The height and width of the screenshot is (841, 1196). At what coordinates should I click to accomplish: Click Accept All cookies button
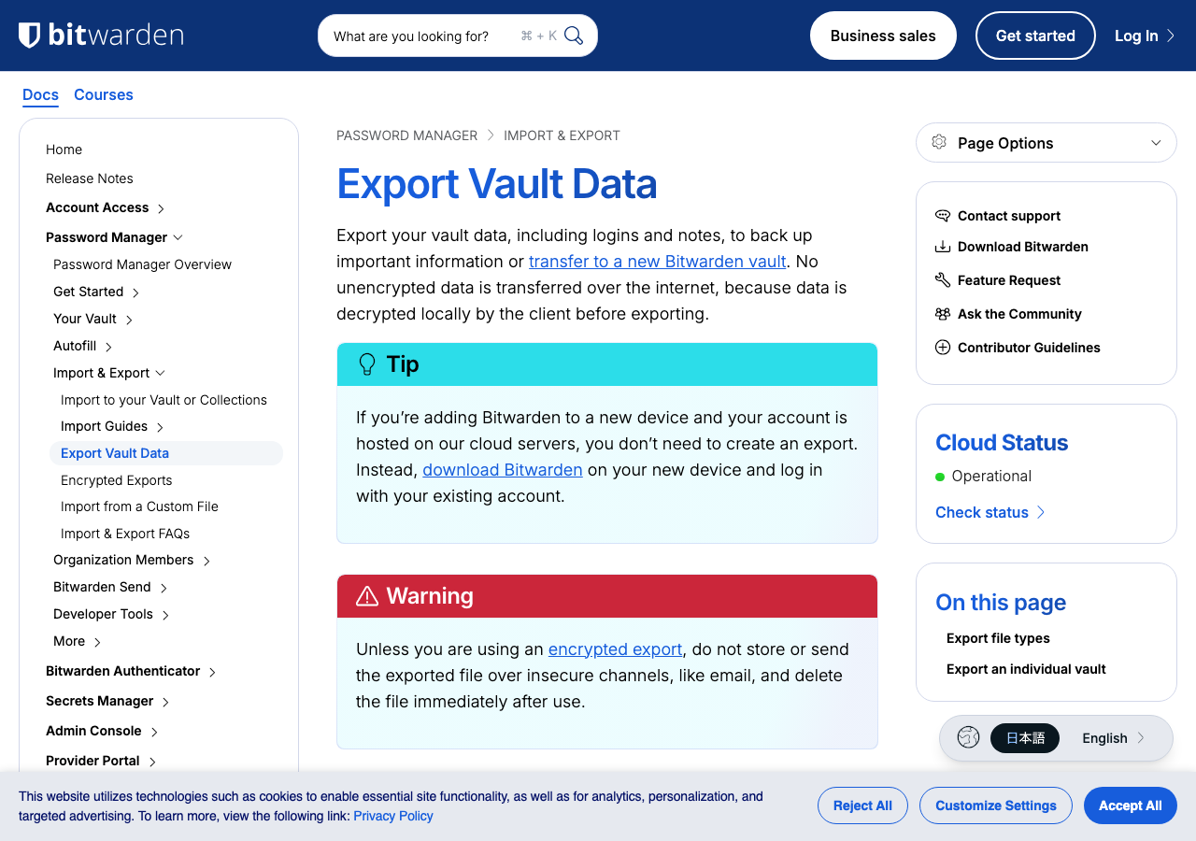[x=1131, y=805]
